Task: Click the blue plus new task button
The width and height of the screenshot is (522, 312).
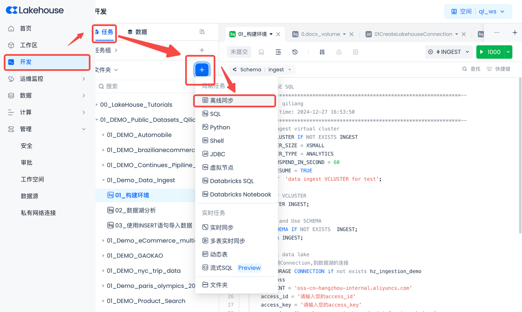Action: point(202,70)
